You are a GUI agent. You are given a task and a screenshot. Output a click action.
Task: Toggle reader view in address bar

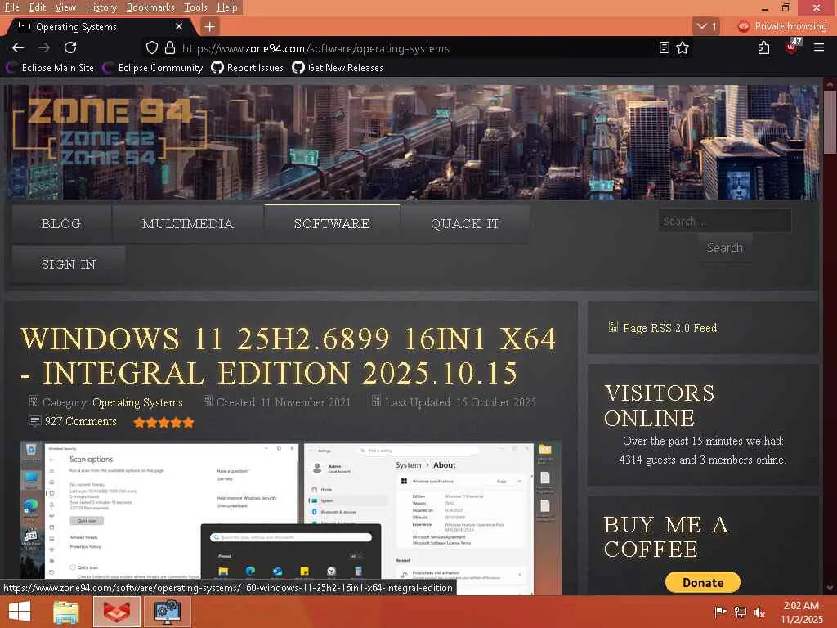(x=664, y=48)
